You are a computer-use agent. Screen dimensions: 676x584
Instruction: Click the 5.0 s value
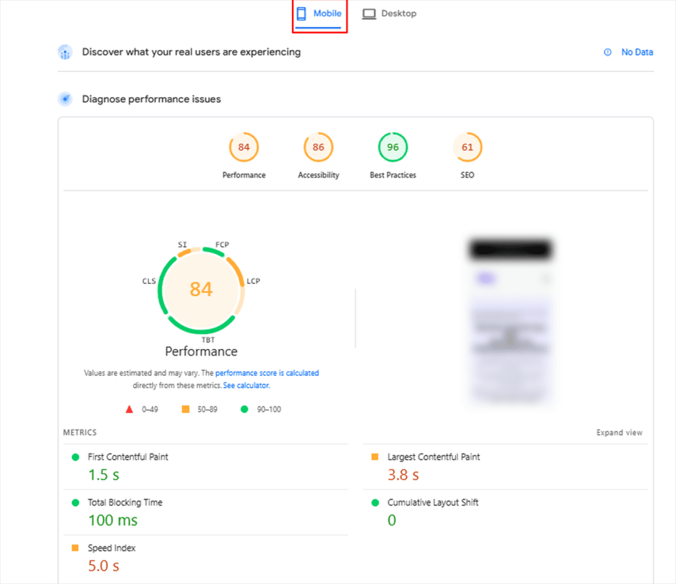pos(104,566)
